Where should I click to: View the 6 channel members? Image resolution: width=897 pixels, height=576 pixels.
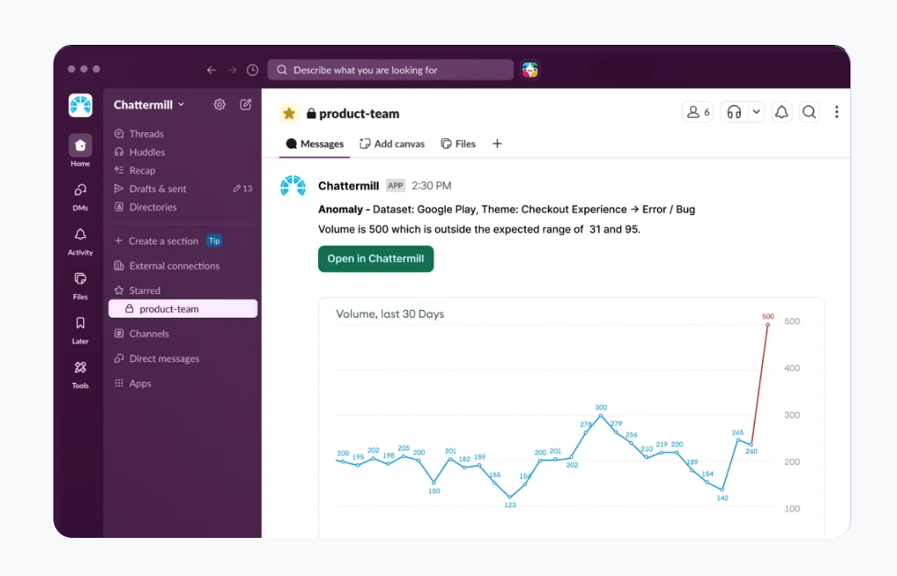tap(698, 112)
